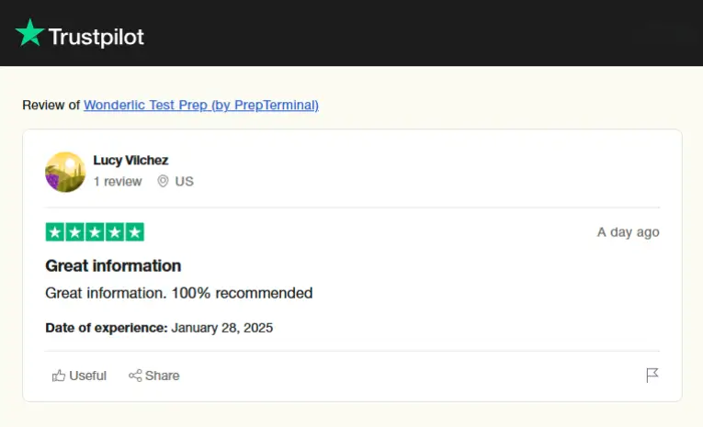Mark the review as Useful
This screenshot has width=703, height=427.
(79, 376)
